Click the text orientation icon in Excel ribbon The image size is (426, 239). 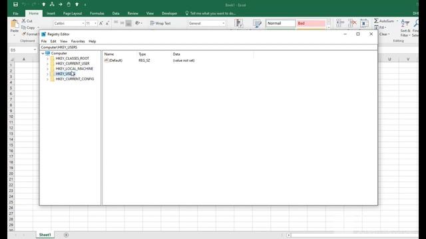(138, 23)
